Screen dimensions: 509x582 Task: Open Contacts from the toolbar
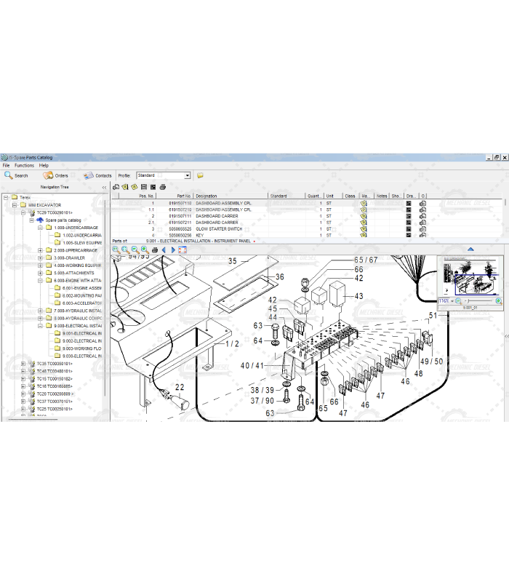97,175
